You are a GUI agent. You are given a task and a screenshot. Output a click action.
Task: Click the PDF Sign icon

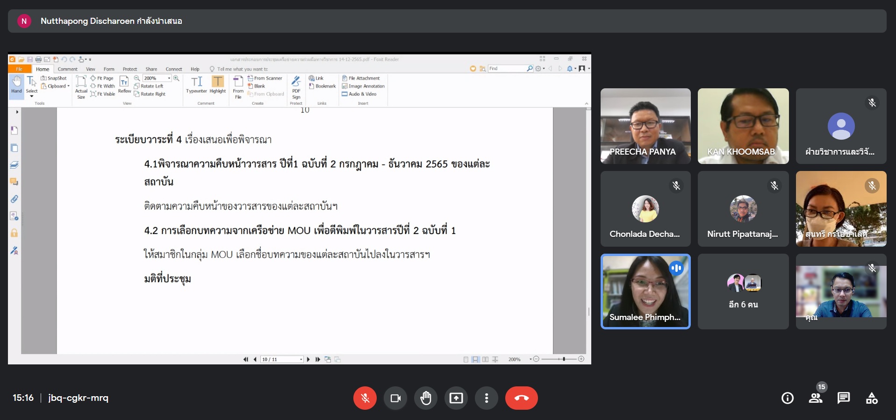tap(296, 87)
